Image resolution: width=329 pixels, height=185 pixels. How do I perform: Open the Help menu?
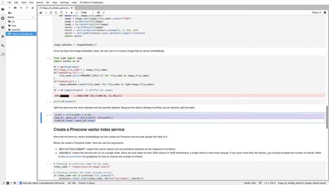[x=74, y=3]
